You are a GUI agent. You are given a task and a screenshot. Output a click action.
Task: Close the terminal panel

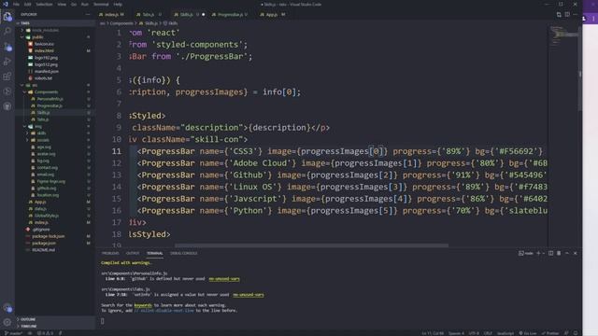576,253
